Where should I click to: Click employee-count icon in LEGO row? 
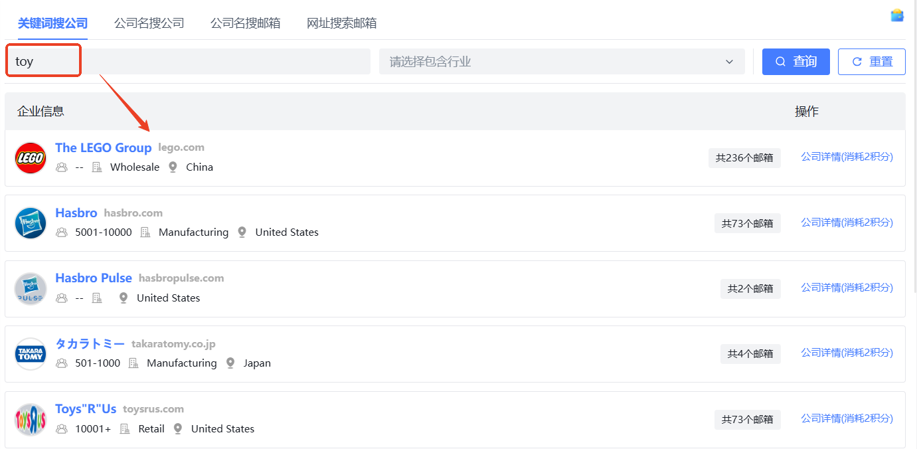(62, 167)
